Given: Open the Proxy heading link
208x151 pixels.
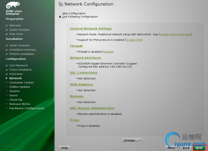Looking at the screenshot, I should (74, 120).
